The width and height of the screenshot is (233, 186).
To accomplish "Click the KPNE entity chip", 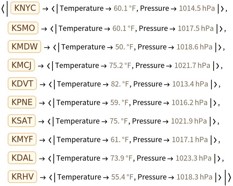I will point(22,103).
